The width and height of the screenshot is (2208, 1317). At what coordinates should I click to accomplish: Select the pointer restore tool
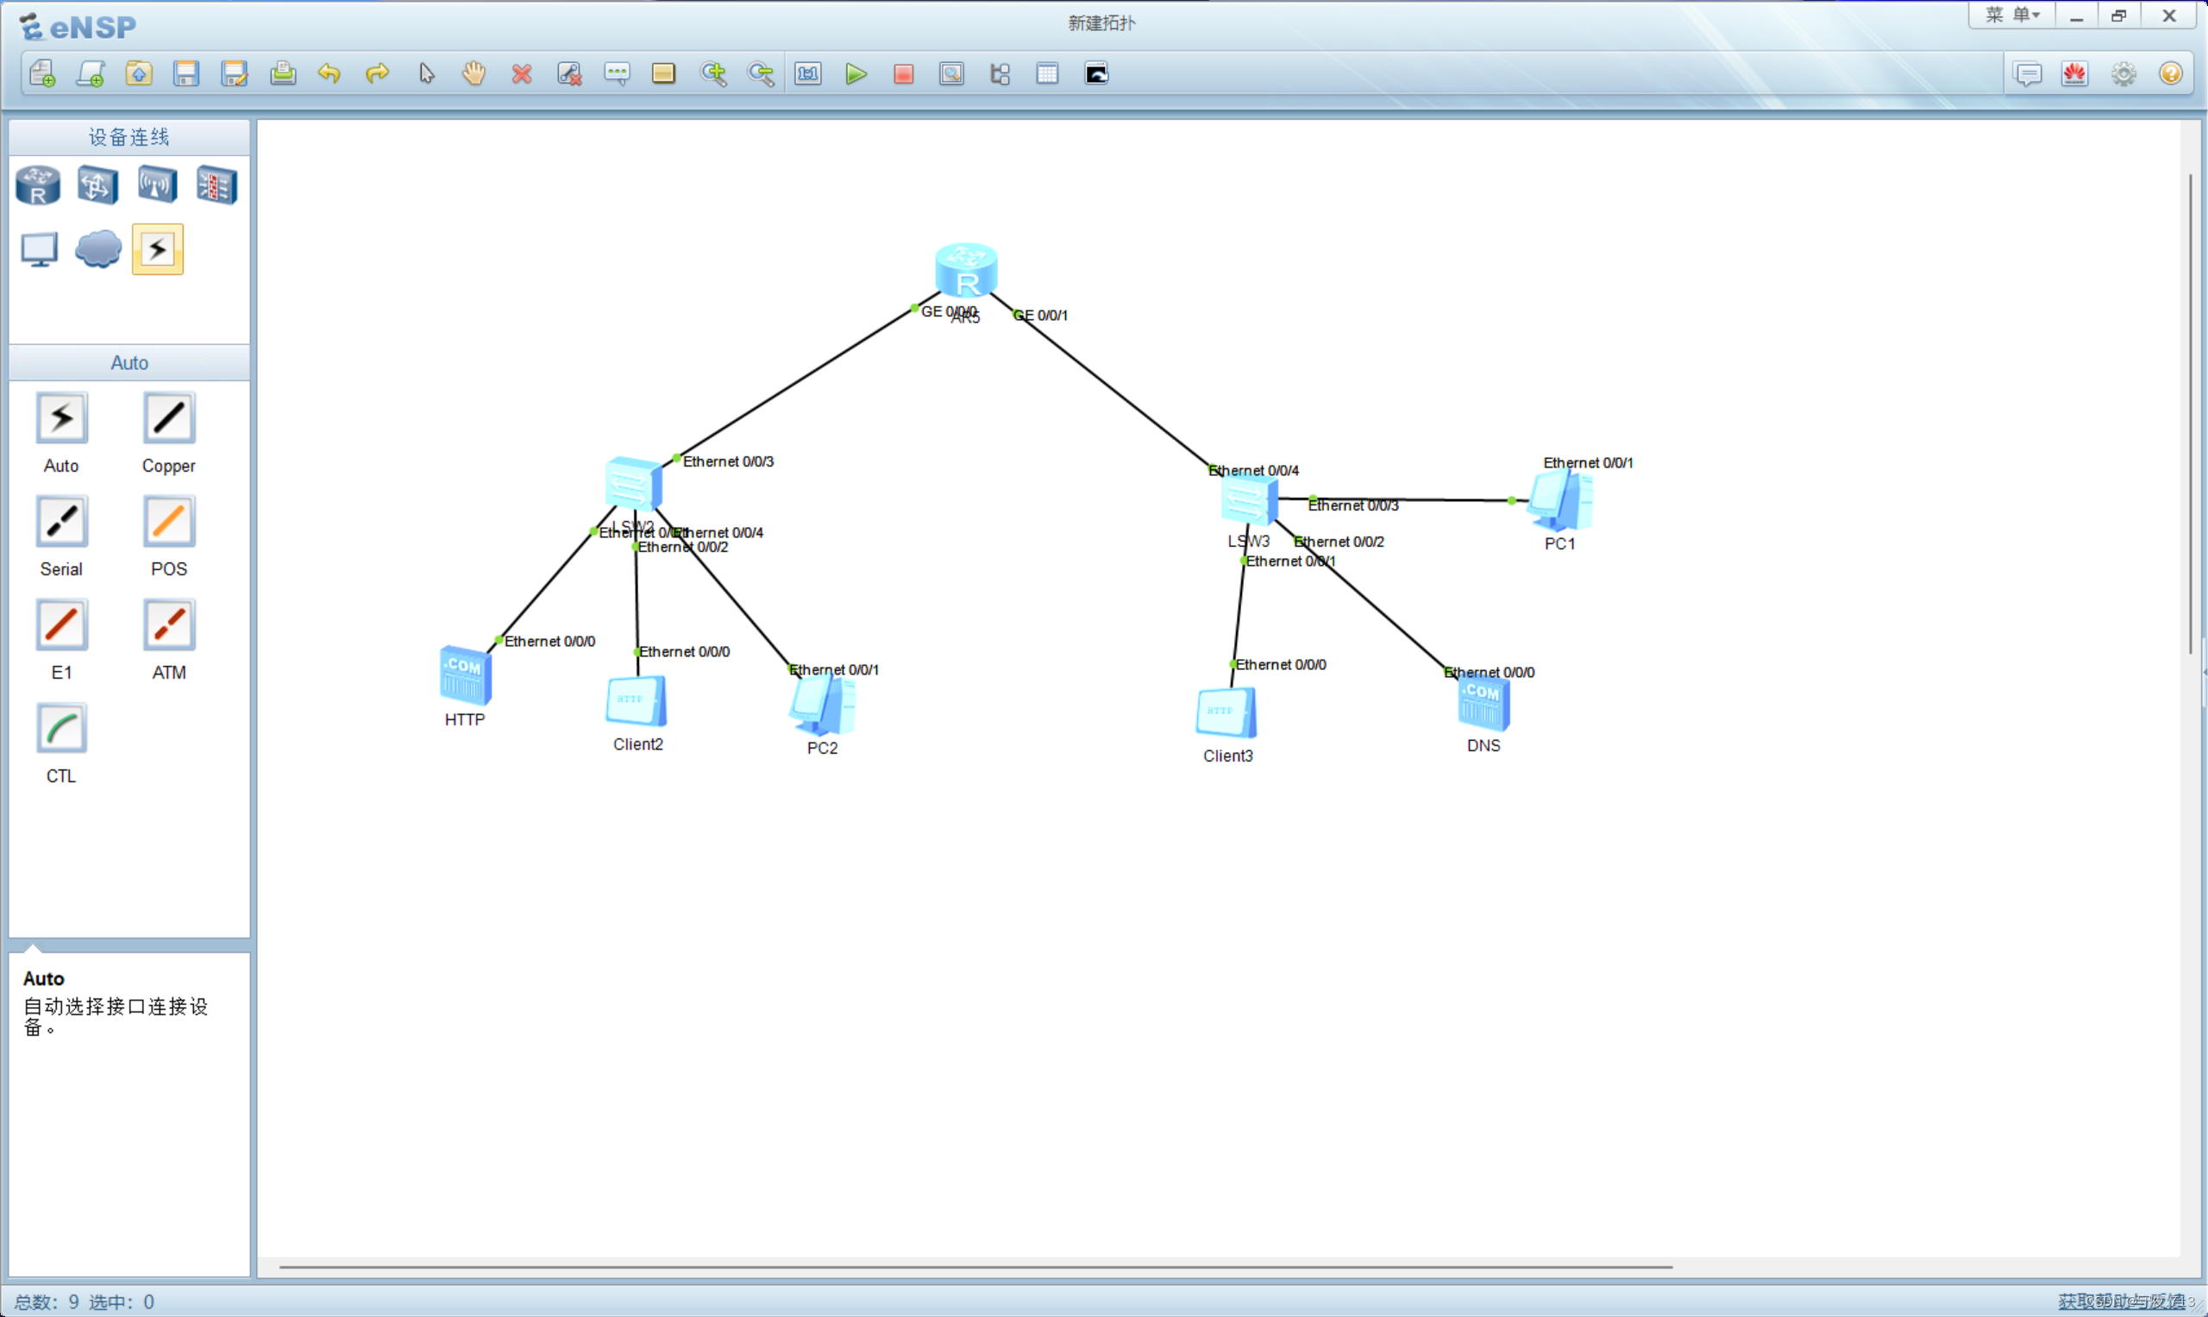coord(427,73)
